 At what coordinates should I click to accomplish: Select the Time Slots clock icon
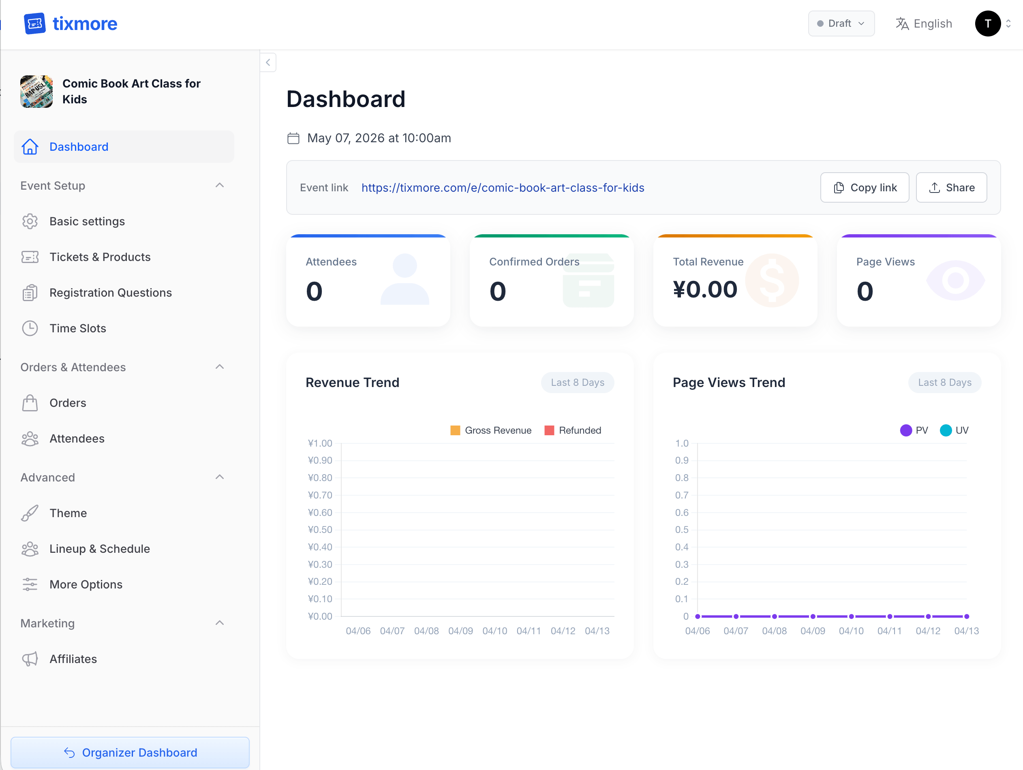30,328
